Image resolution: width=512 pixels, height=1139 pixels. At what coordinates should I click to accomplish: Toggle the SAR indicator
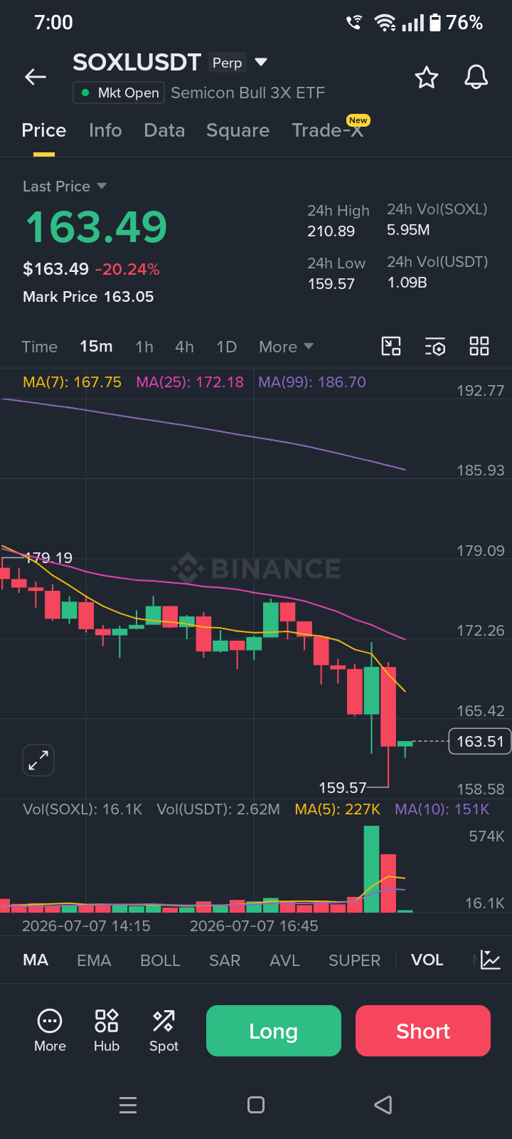pyautogui.click(x=225, y=960)
